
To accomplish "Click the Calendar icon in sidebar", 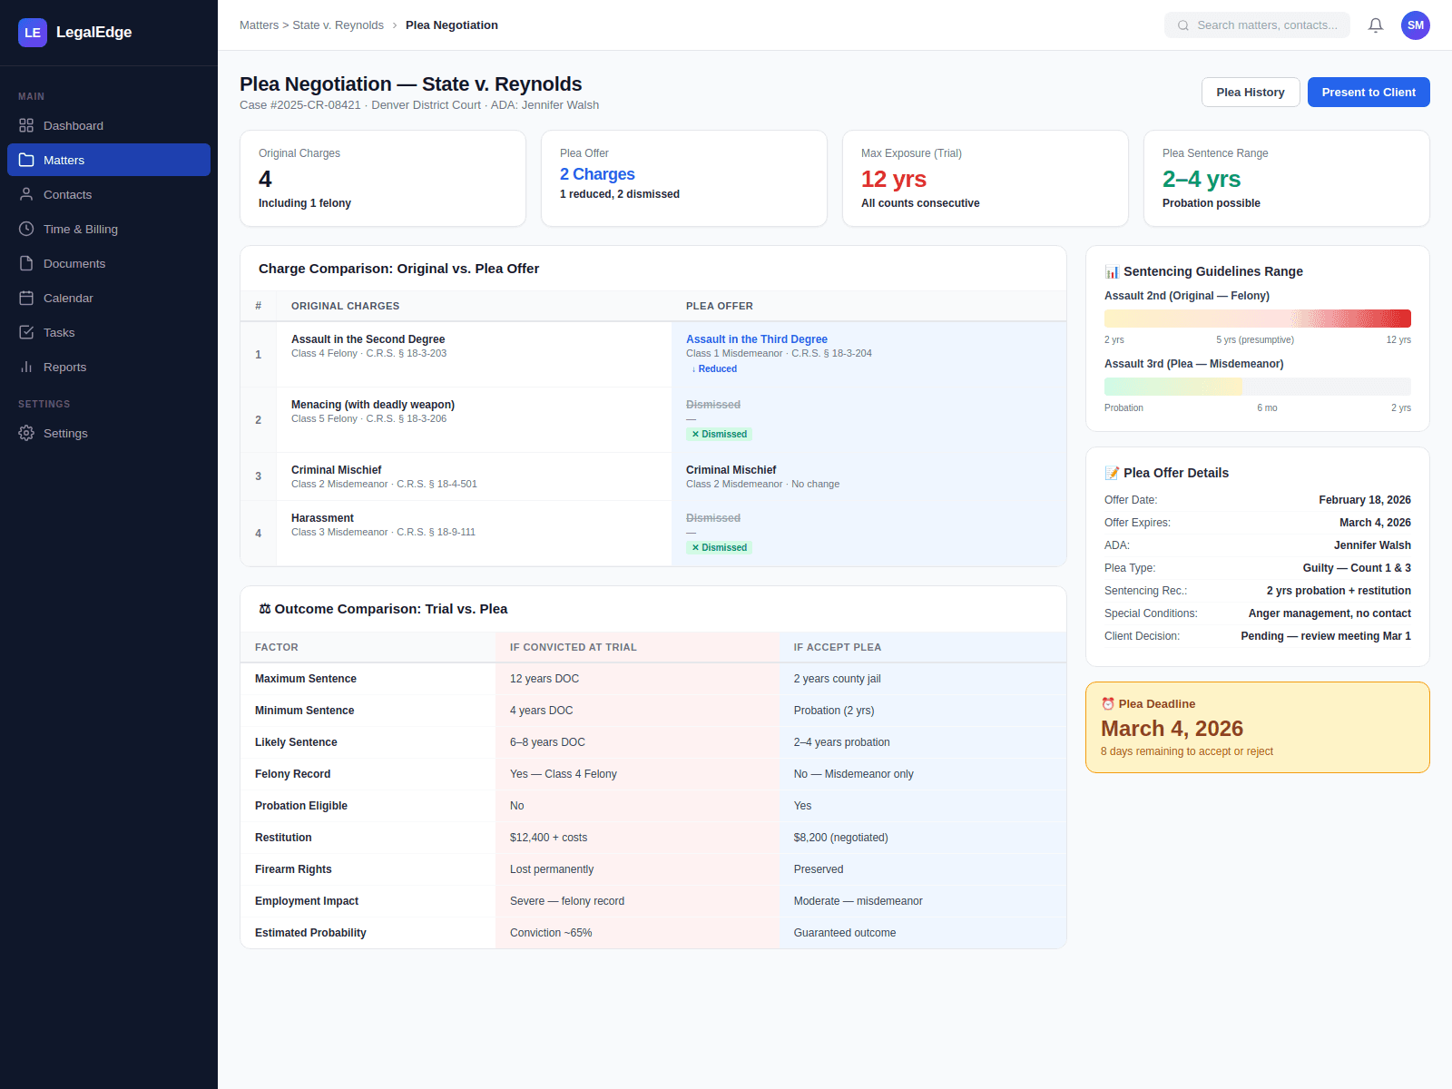I will pos(26,298).
